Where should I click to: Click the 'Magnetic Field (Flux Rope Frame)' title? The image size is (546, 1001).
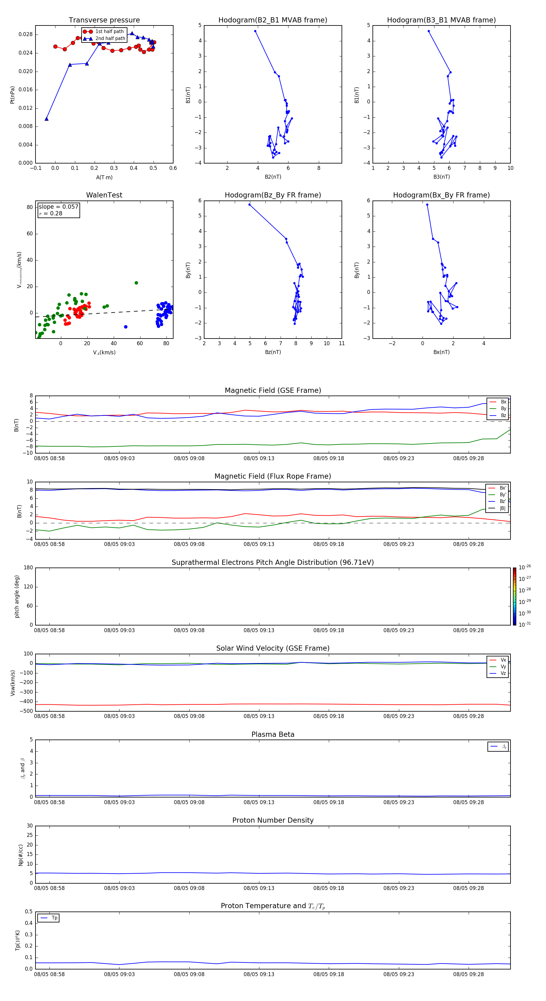coord(273,477)
